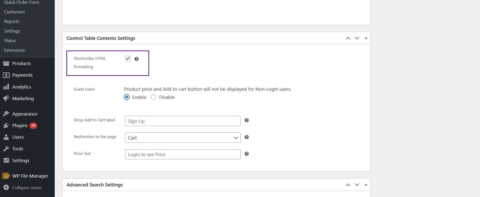Click help icon beside Redirection to the page
The height and width of the screenshot is (197, 480).
[x=247, y=137]
